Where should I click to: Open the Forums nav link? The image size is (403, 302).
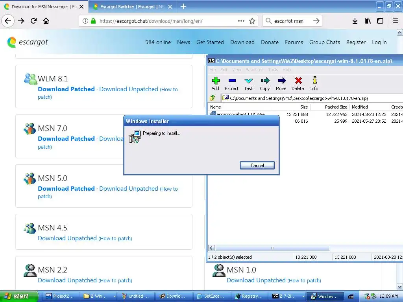[x=294, y=42]
